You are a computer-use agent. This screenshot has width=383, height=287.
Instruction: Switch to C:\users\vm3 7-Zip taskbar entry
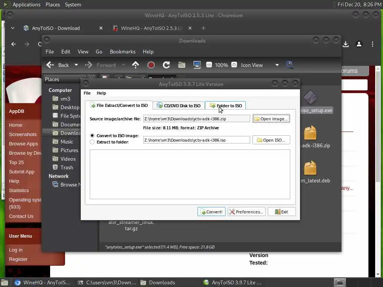[x=107, y=283]
